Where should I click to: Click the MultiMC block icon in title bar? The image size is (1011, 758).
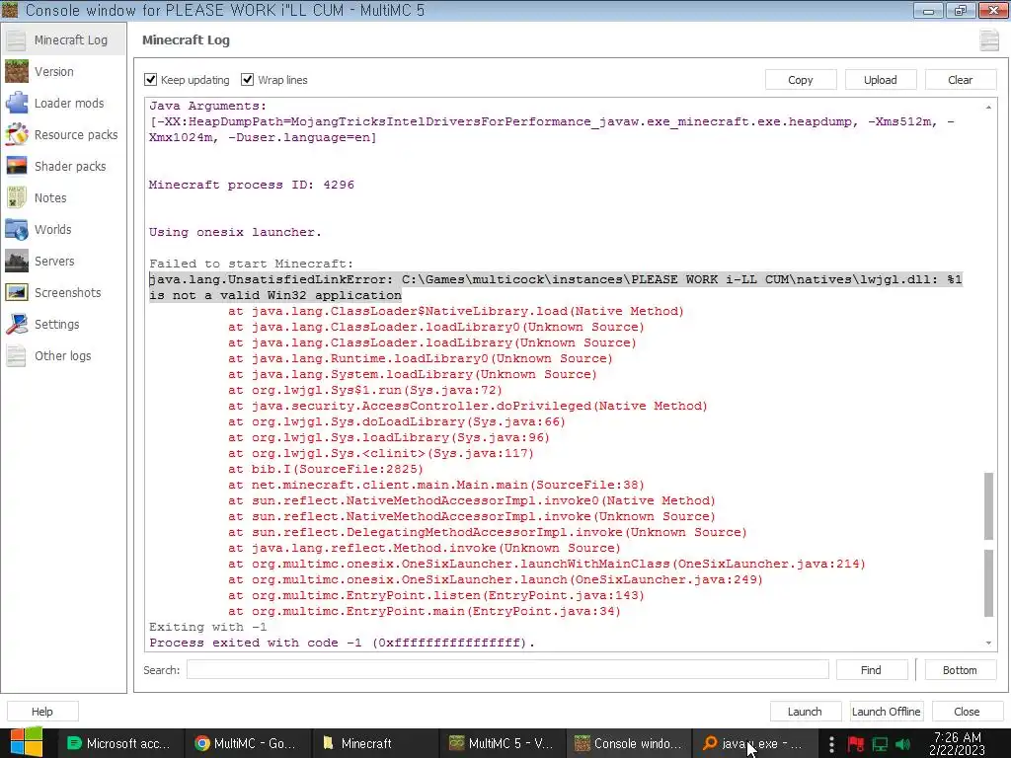pyautogui.click(x=10, y=10)
